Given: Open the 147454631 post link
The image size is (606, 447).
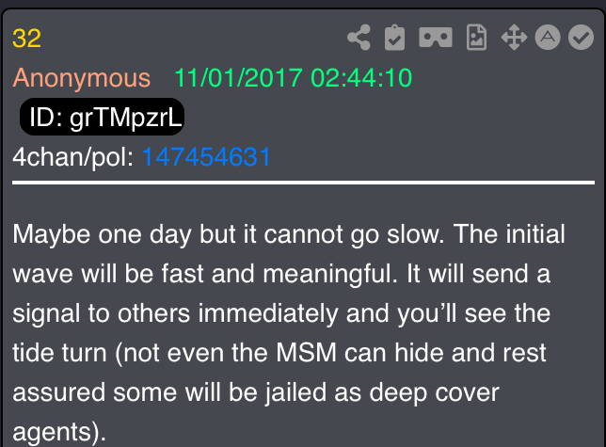Looking at the screenshot, I should pos(206,157).
